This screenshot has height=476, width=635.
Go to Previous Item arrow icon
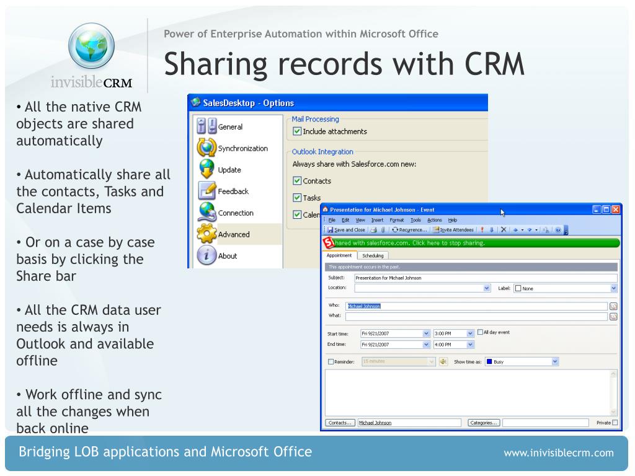[515, 230]
